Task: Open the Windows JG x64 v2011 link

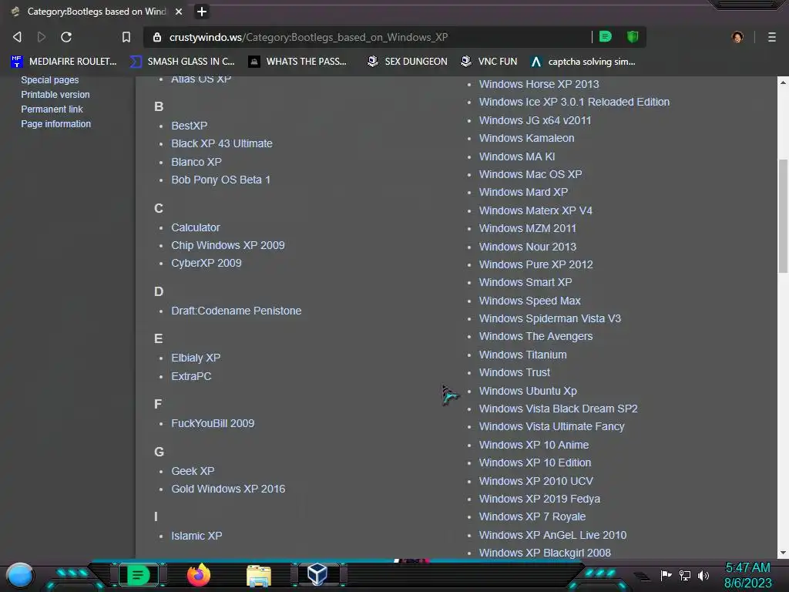Action: point(535,120)
